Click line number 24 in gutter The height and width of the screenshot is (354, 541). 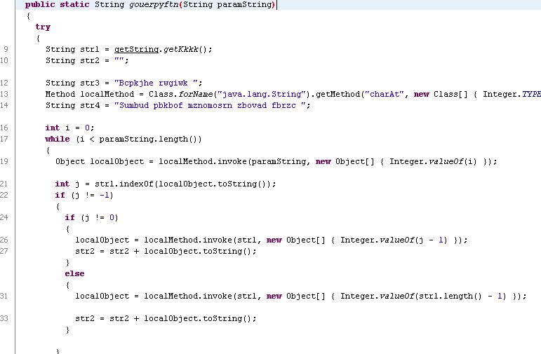click(x=4, y=217)
